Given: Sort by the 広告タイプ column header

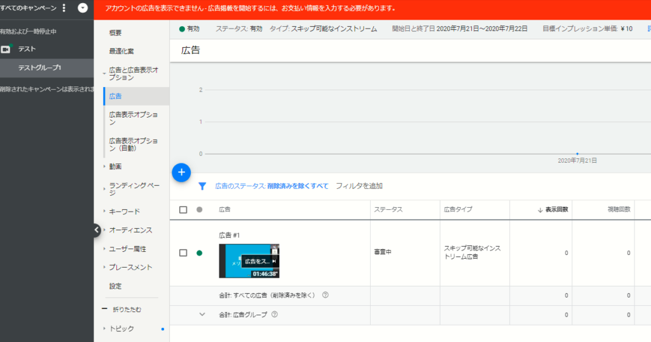Looking at the screenshot, I should pos(458,210).
